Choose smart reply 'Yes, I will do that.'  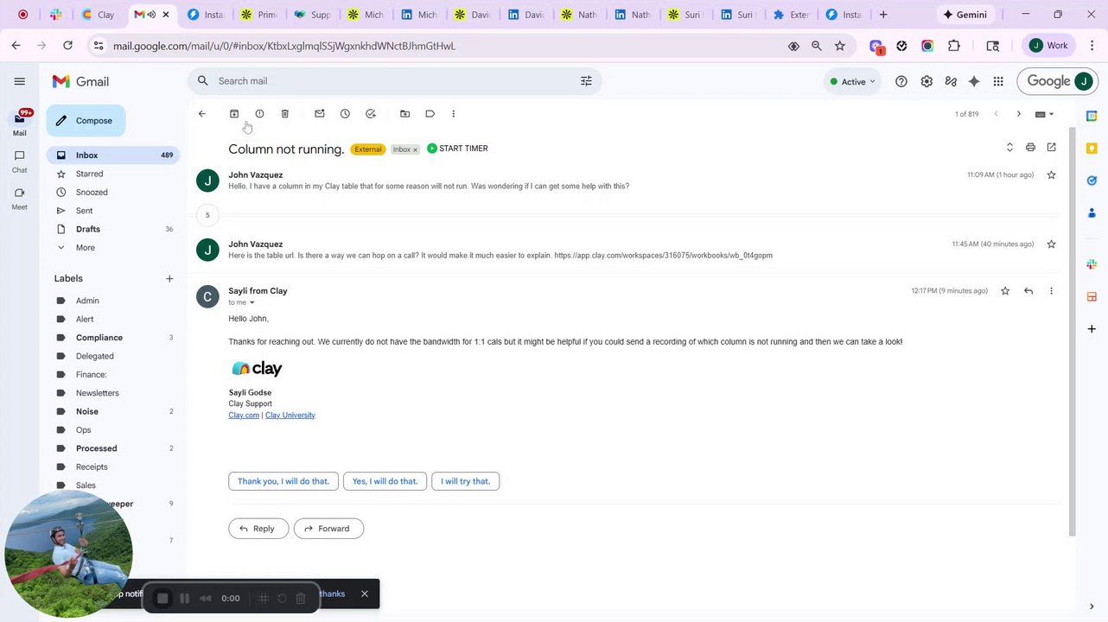click(385, 481)
